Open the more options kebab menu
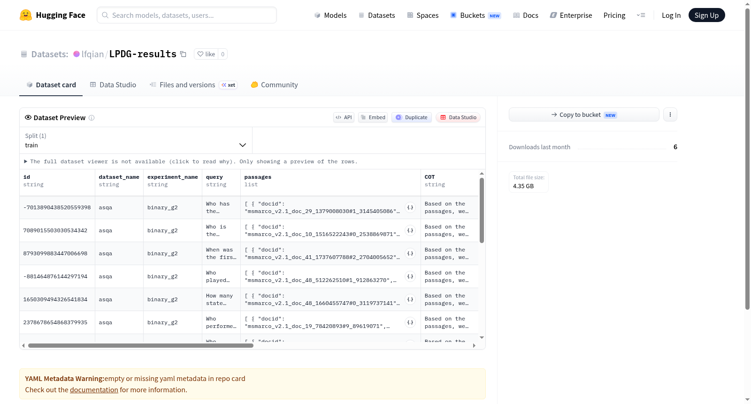The width and height of the screenshot is (751, 404). point(670,114)
